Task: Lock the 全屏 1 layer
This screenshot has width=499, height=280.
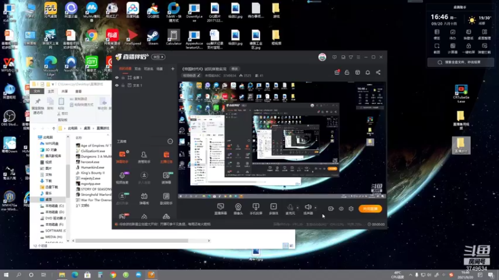Action: pos(123,77)
